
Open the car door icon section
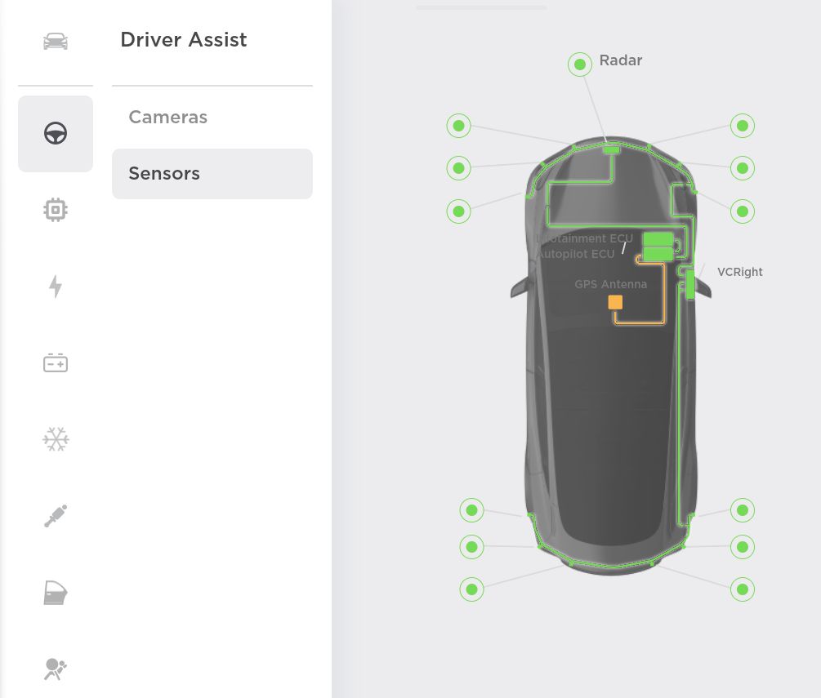coord(56,593)
